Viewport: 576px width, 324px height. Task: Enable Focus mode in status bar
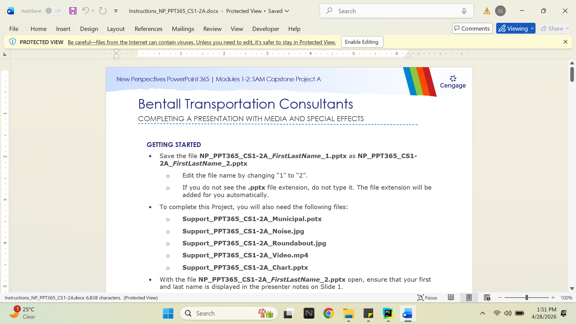427,298
